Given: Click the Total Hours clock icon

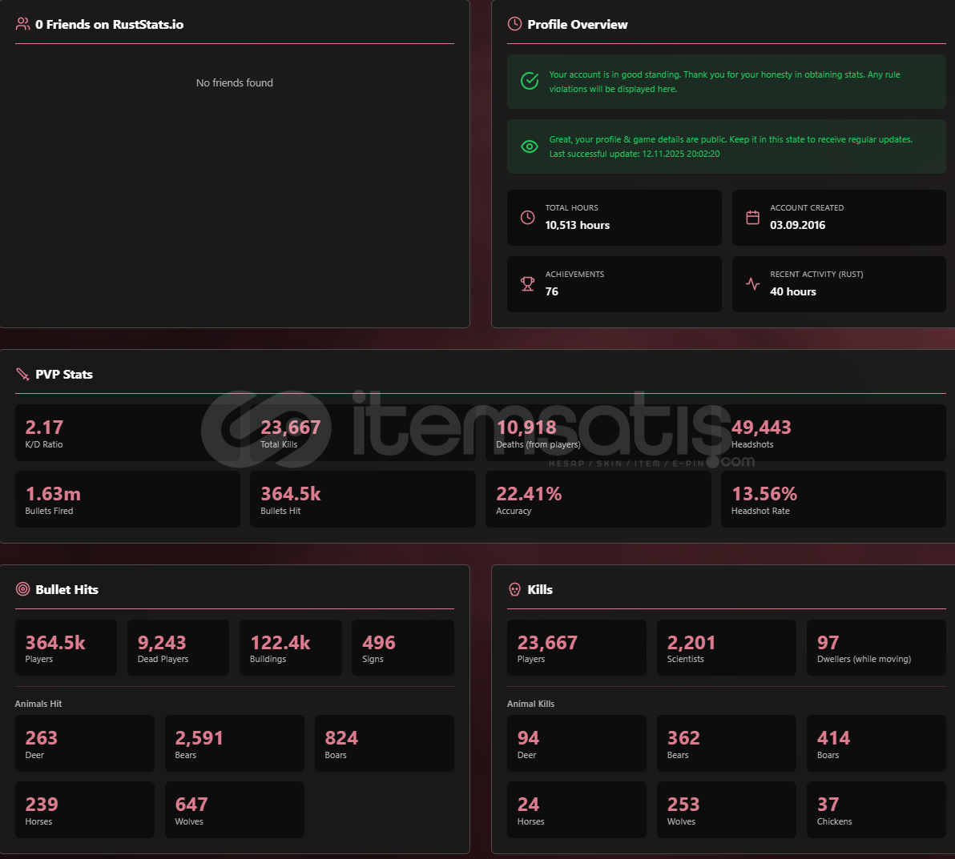Looking at the screenshot, I should [527, 217].
